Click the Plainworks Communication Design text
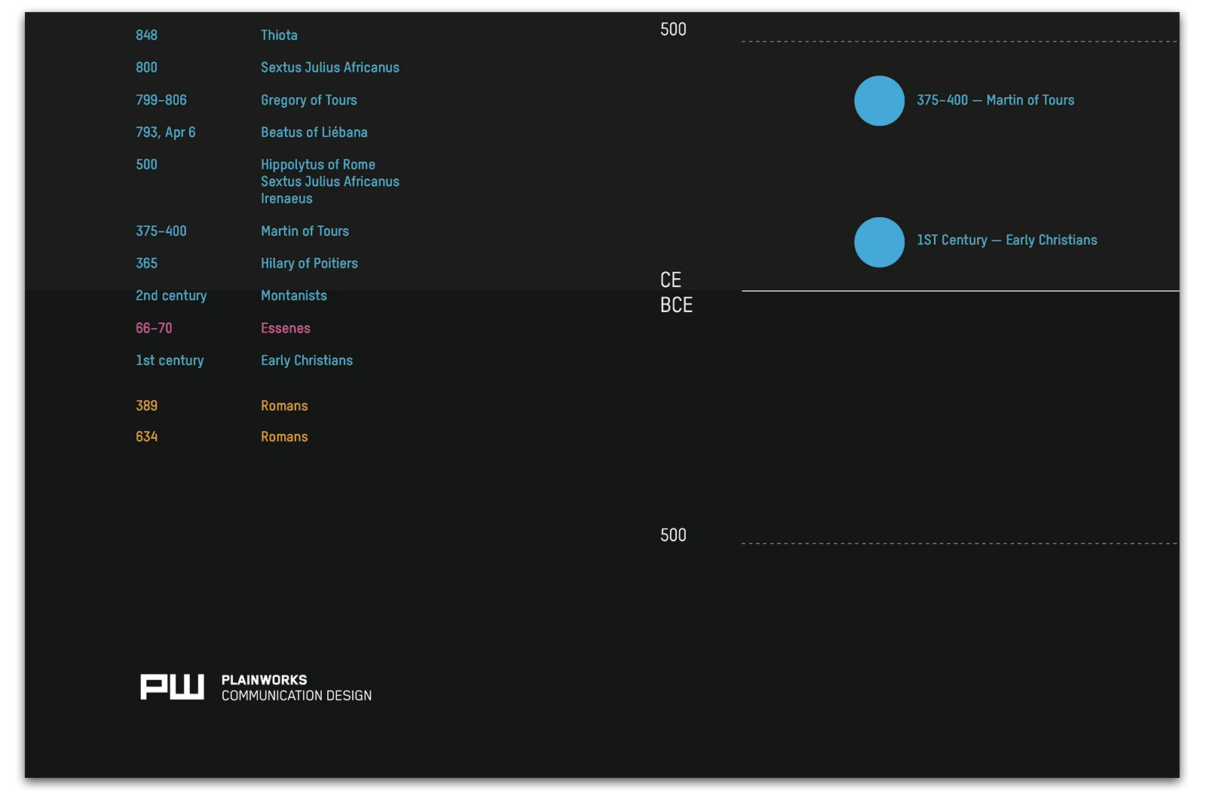The width and height of the screenshot is (1206, 799). pyautogui.click(x=296, y=687)
